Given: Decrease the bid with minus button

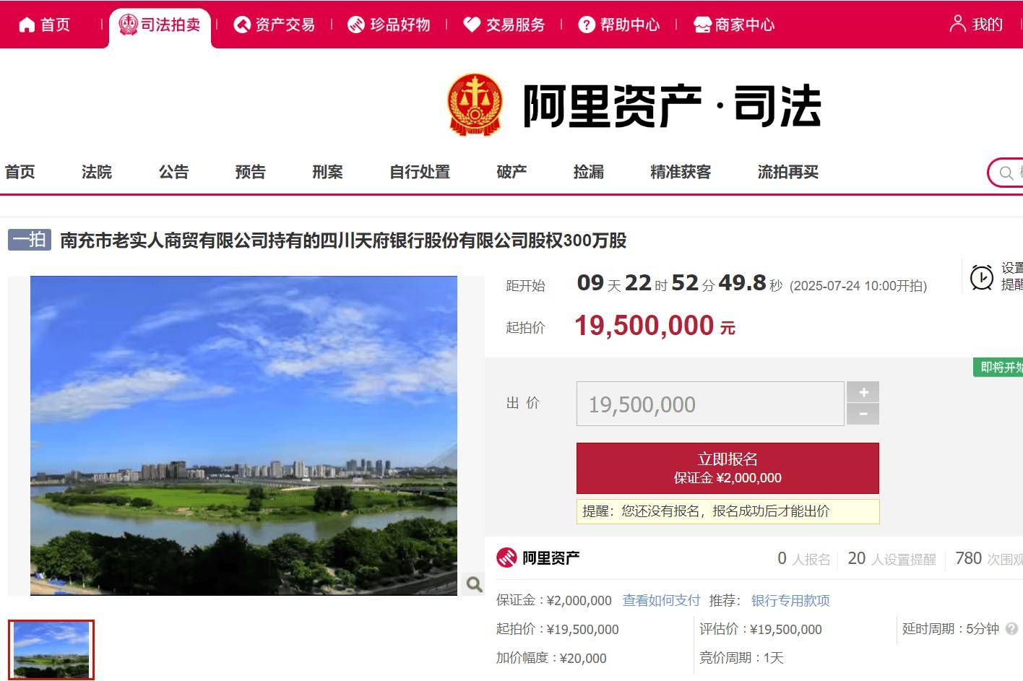Looking at the screenshot, I should click(863, 414).
